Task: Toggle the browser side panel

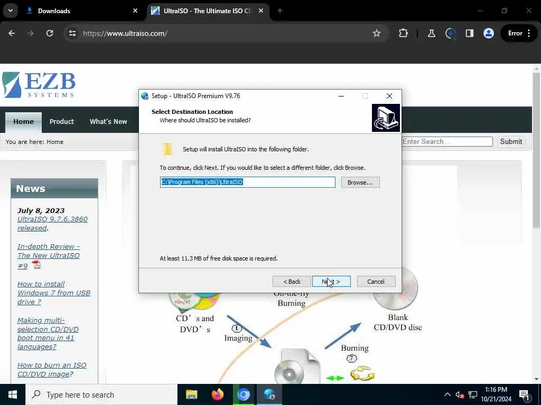Action: coord(470,33)
